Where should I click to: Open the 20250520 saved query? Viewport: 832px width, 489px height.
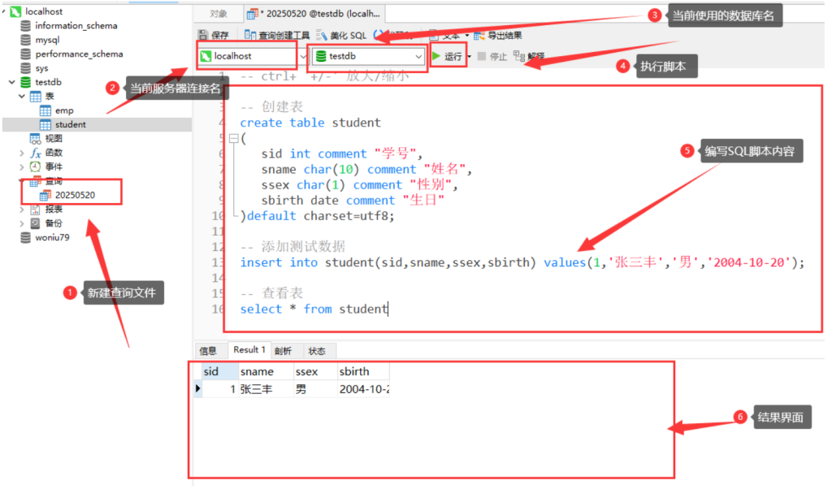point(75,196)
